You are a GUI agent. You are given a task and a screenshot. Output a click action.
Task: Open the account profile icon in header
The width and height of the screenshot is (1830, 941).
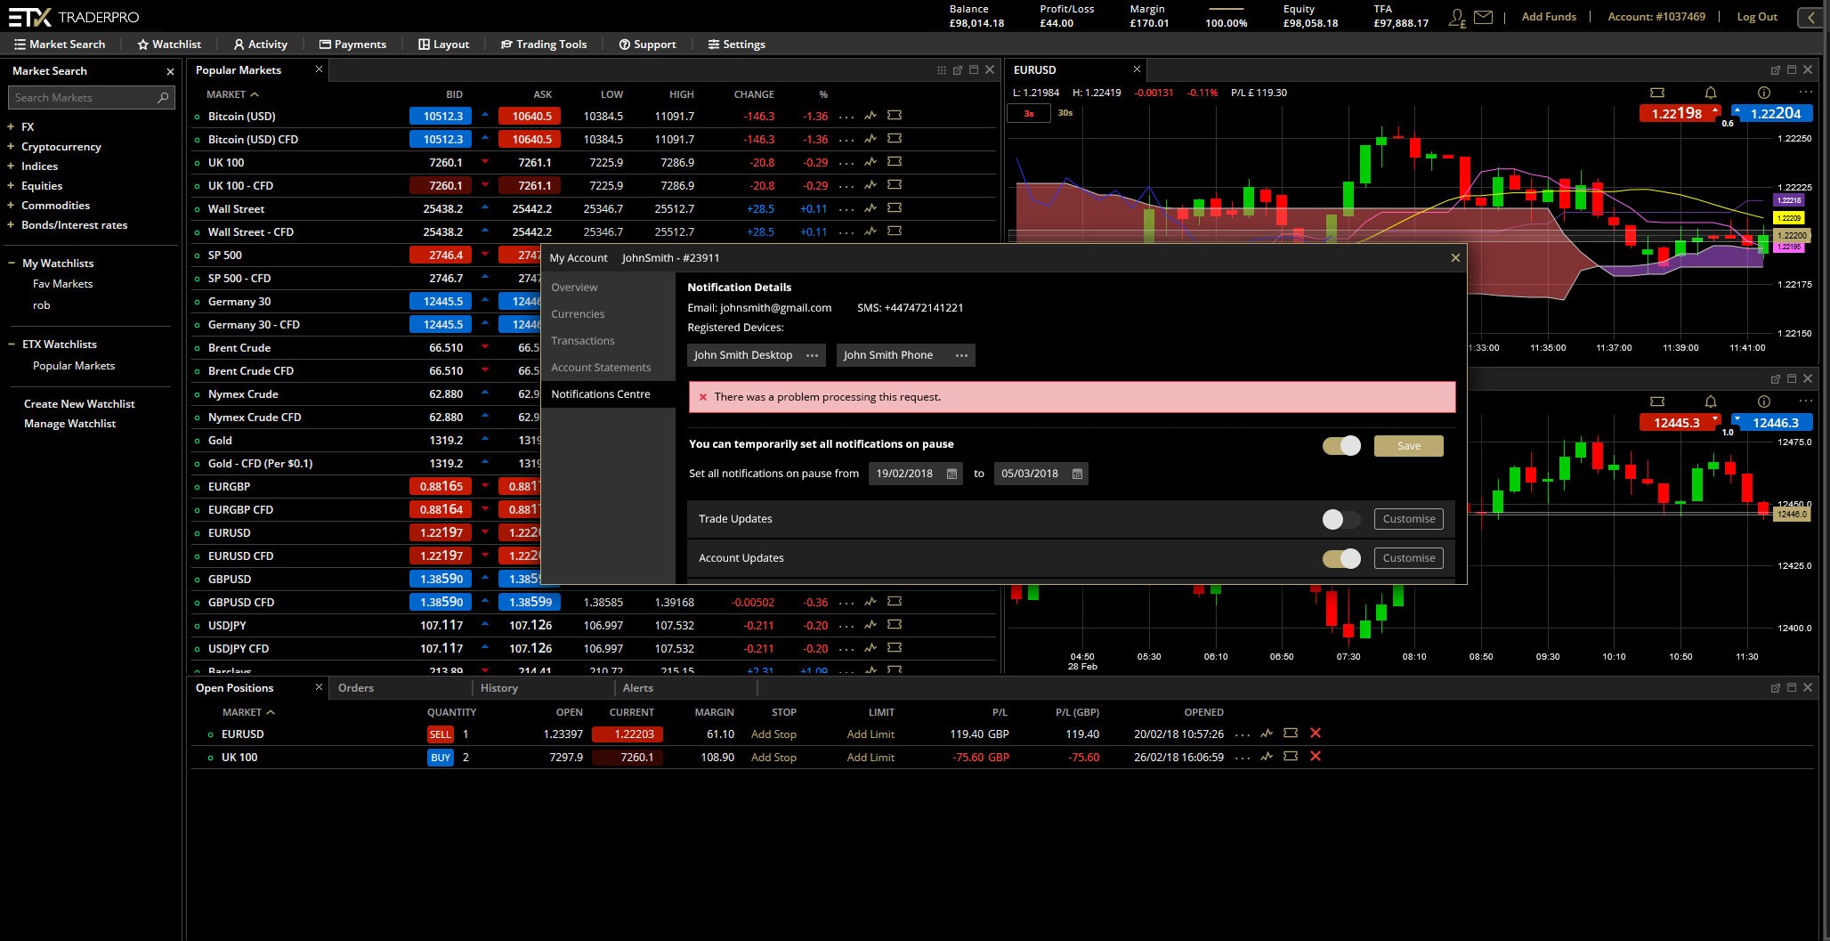(x=1456, y=18)
